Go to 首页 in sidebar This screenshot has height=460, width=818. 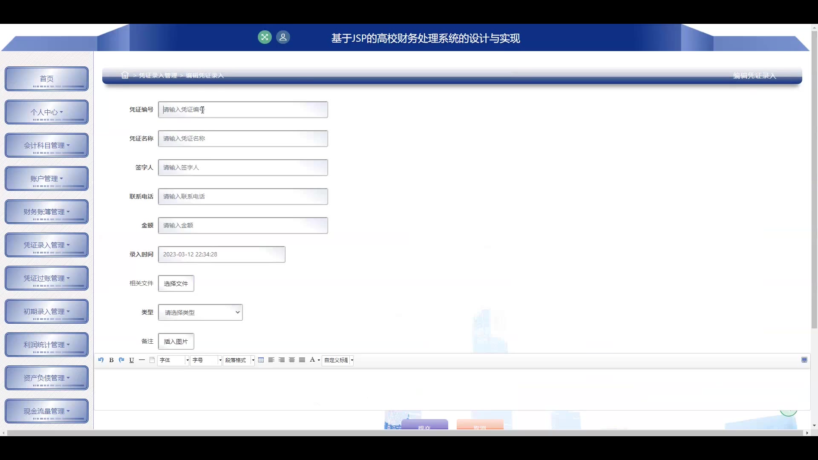pos(46,79)
